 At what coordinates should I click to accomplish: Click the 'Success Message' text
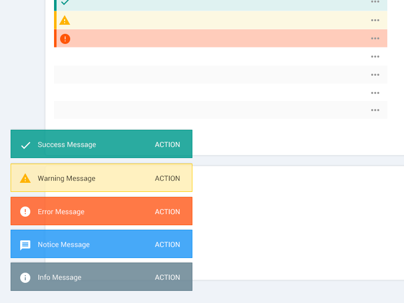[x=67, y=144]
